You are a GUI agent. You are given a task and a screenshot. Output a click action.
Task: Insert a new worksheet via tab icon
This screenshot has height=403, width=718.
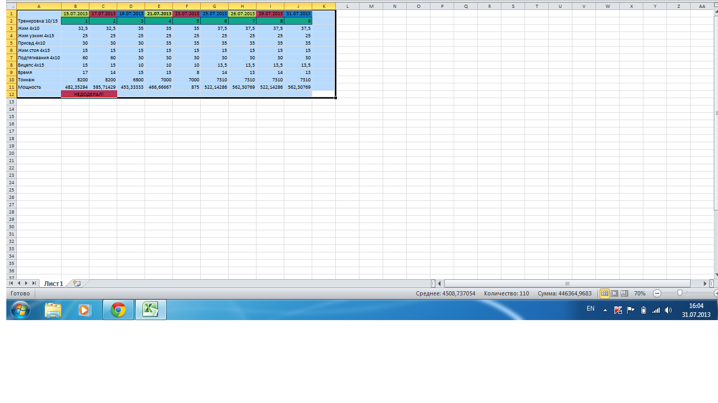pos(77,283)
